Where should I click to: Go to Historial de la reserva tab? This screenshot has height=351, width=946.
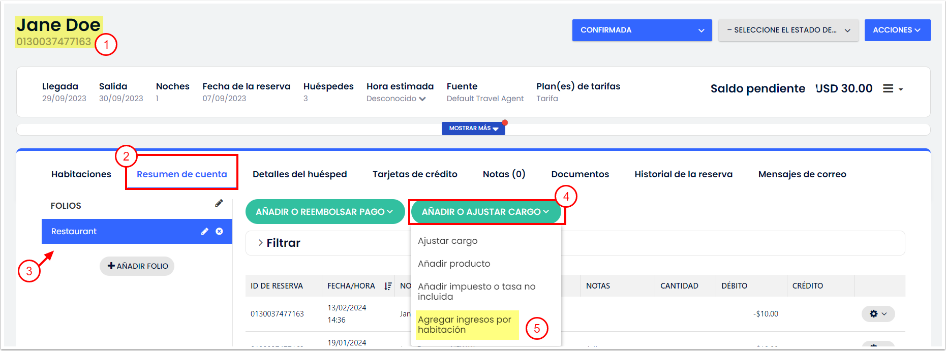tap(683, 174)
